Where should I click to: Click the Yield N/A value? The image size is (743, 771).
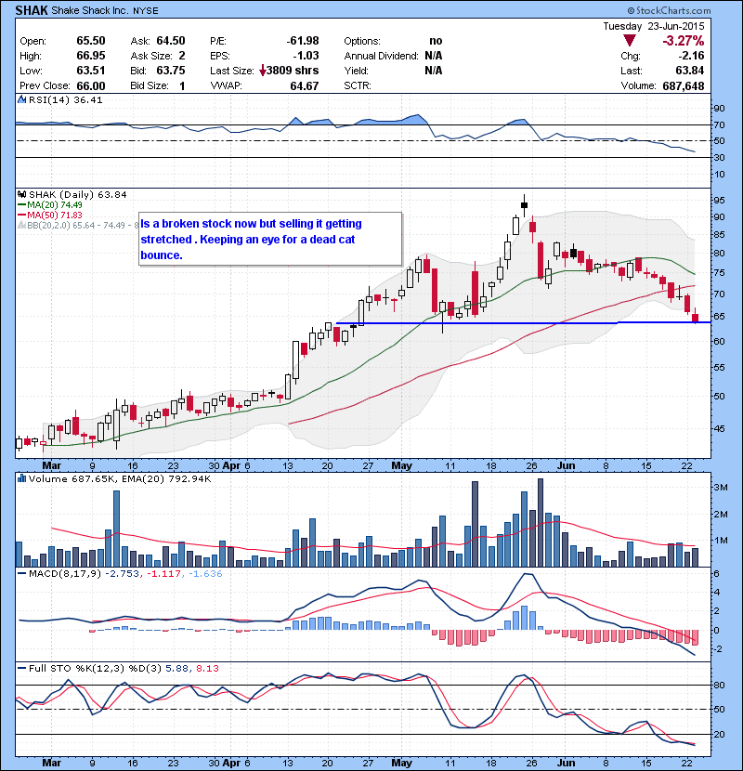point(433,71)
